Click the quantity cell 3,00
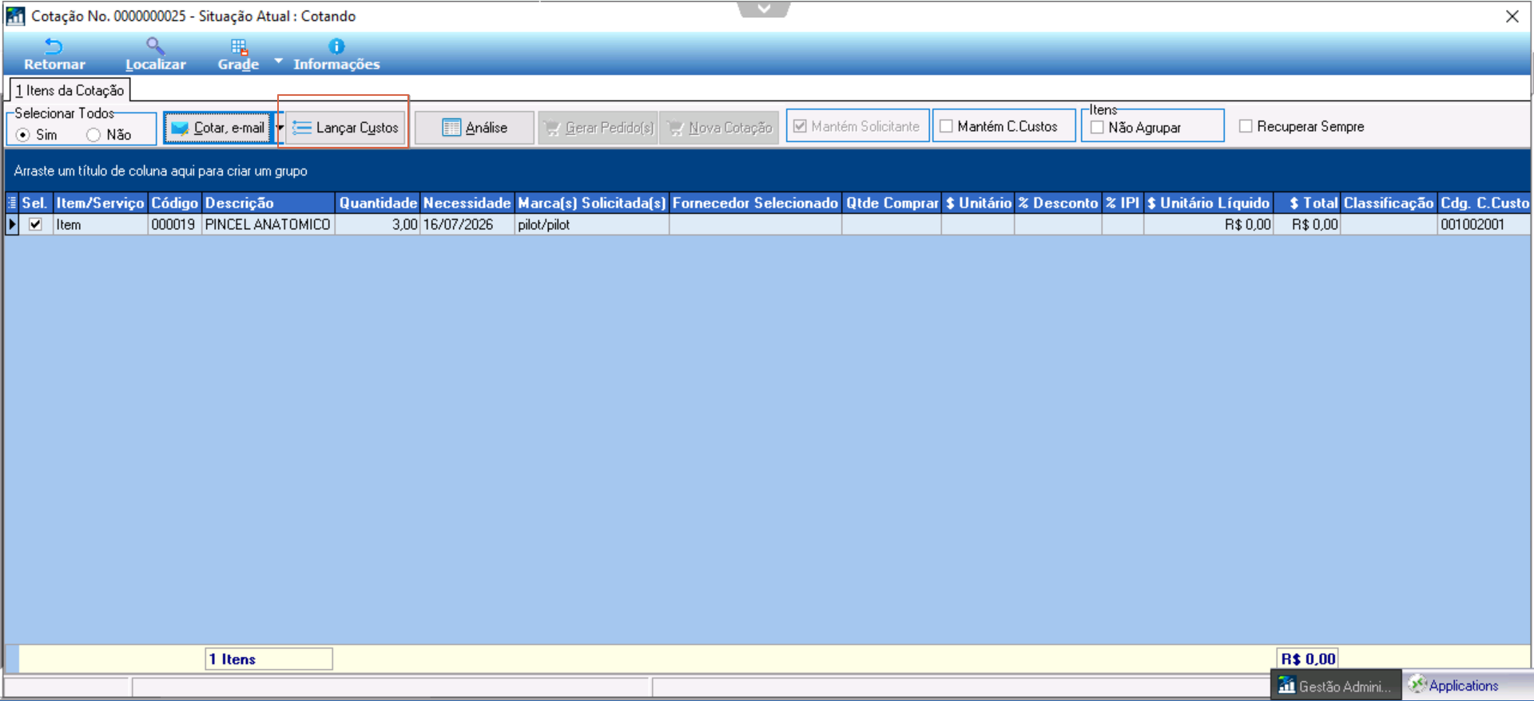 [x=377, y=224]
